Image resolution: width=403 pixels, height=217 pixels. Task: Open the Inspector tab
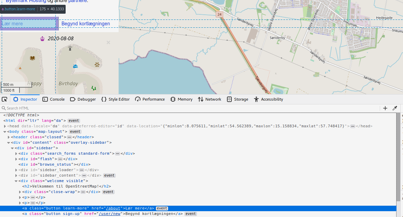(x=25, y=99)
